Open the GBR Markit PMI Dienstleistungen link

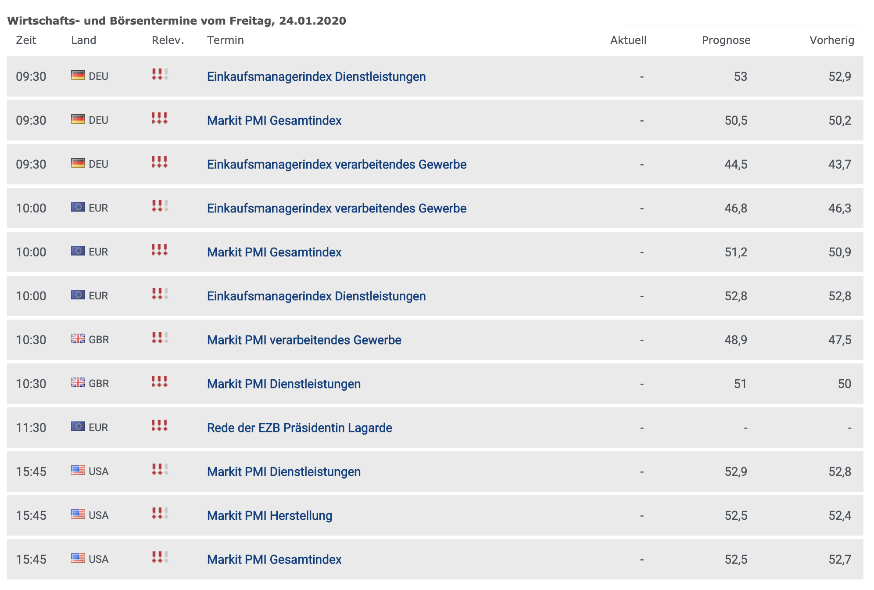[x=284, y=384]
